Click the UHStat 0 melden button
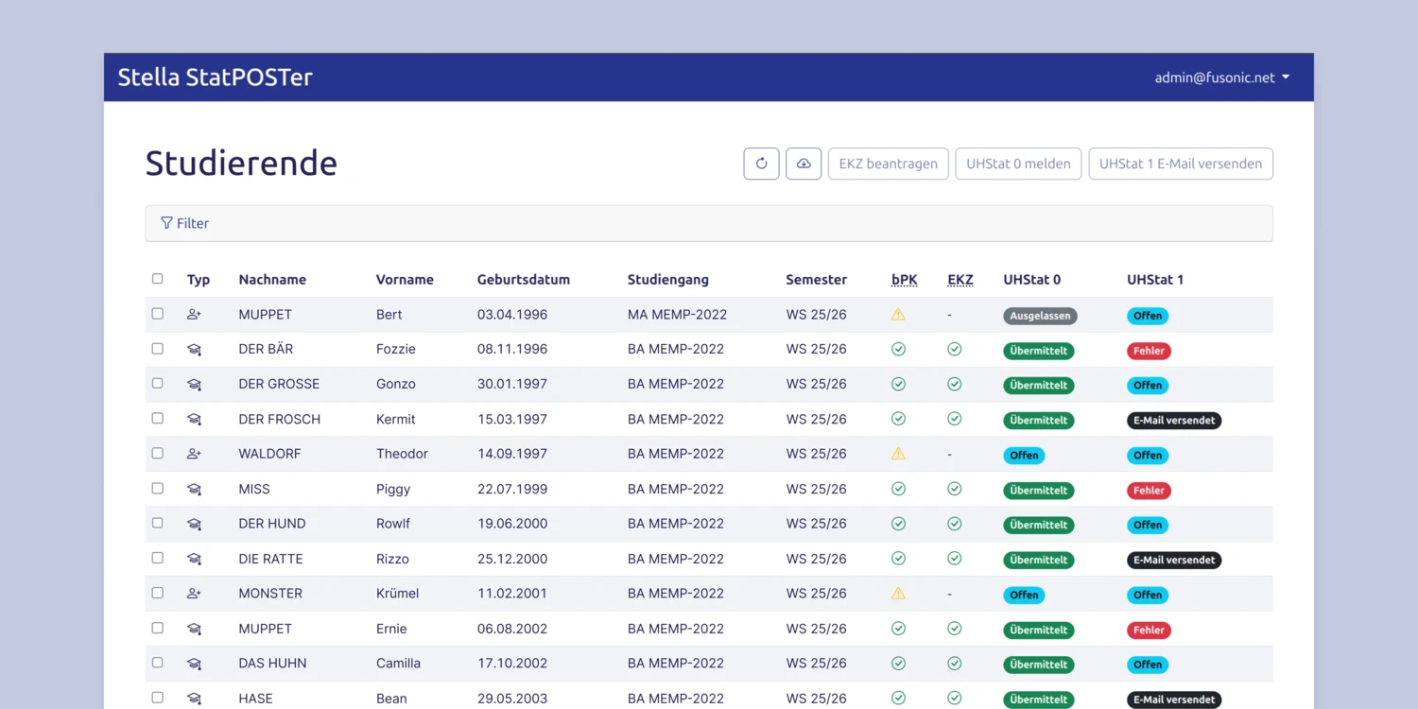 [x=1018, y=164]
